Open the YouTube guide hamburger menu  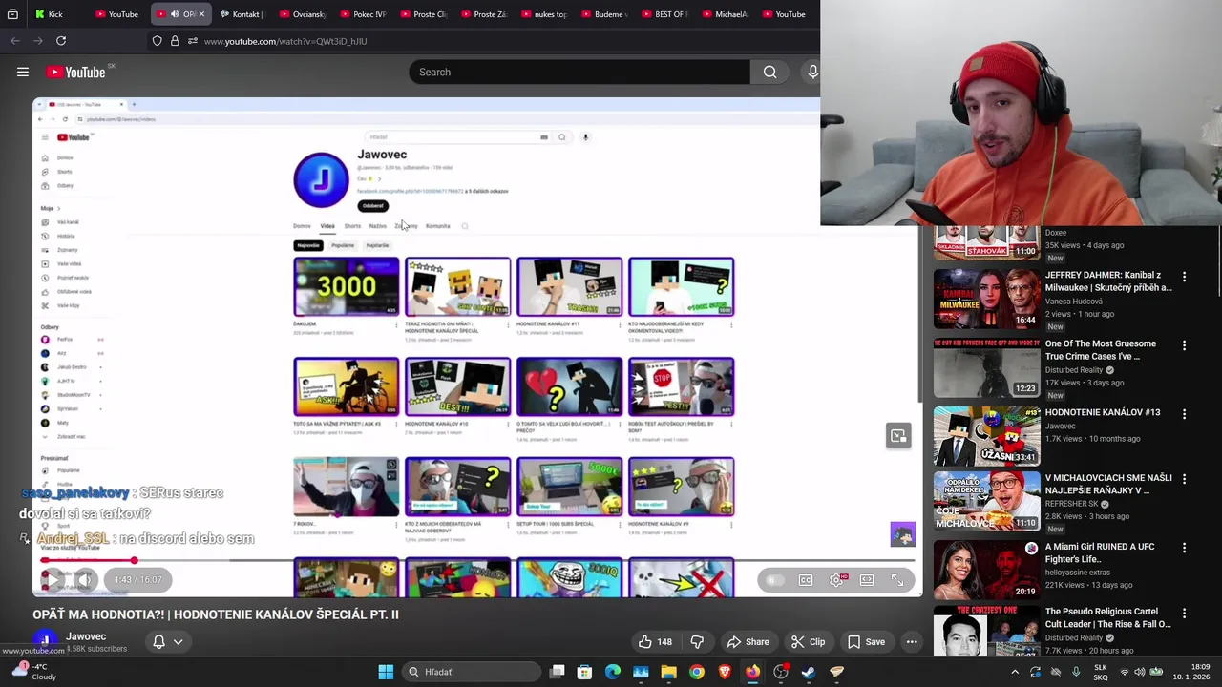pos(23,72)
